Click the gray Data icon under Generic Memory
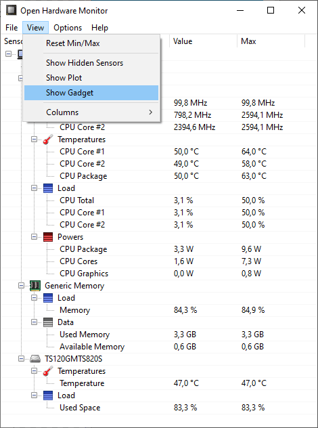The width and height of the screenshot is (318, 428). coord(48,322)
